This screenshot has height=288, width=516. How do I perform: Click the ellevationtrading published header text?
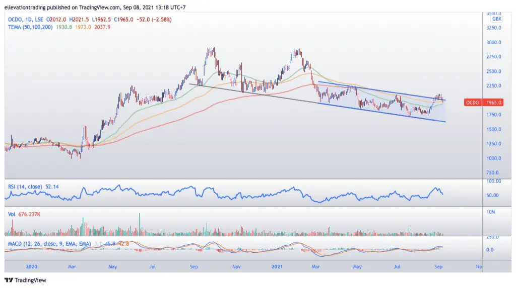coord(95,7)
